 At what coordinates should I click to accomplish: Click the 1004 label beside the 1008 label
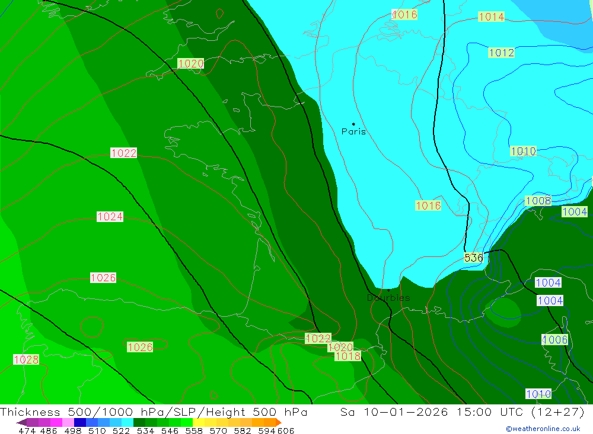(x=575, y=212)
